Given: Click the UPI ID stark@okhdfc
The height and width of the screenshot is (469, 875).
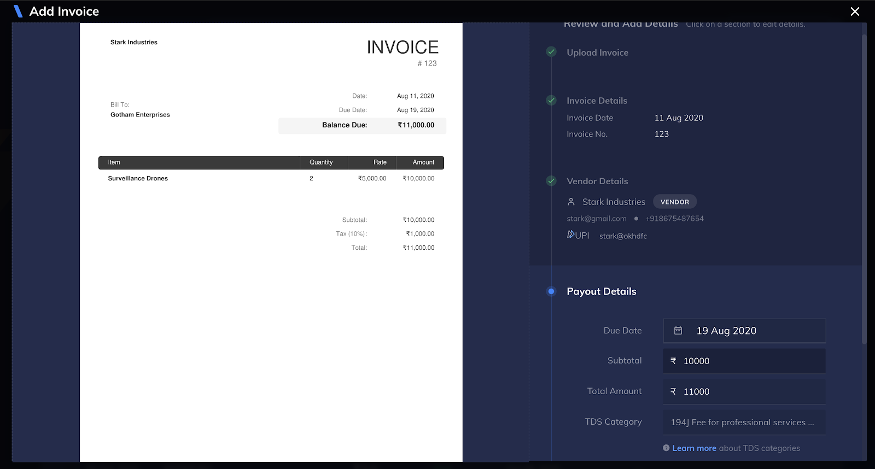Looking at the screenshot, I should click(x=623, y=236).
